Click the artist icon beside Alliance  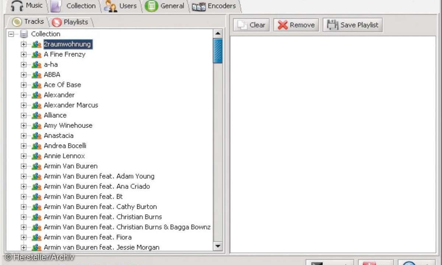click(36, 116)
